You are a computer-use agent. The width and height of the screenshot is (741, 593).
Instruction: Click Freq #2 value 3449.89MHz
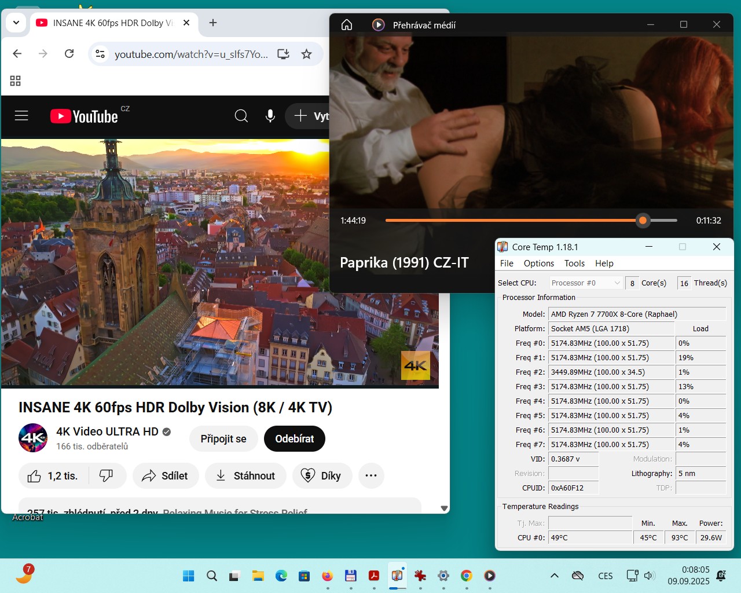coord(611,372)
